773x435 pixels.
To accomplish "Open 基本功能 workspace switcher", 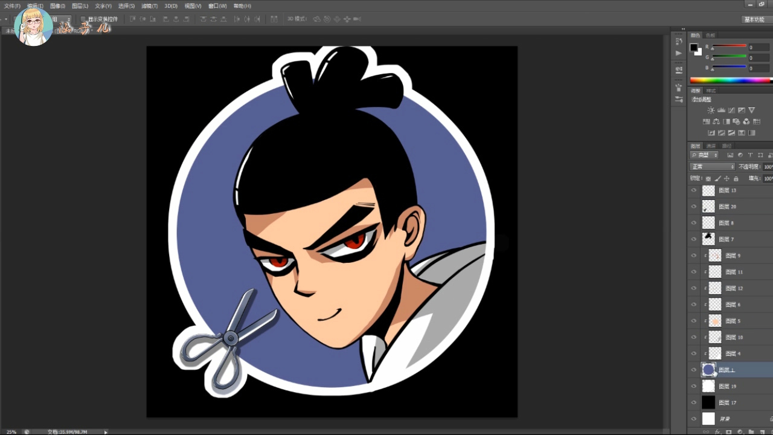I will coord(754,19).
